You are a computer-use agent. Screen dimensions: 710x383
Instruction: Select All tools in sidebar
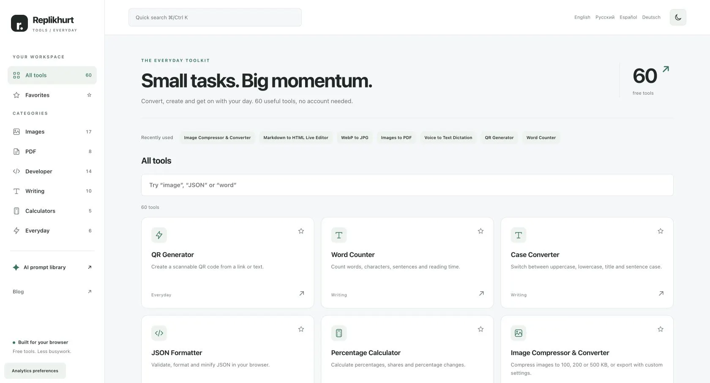coord(52,75)
